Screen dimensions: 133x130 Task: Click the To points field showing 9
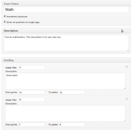tap(72, 125)
